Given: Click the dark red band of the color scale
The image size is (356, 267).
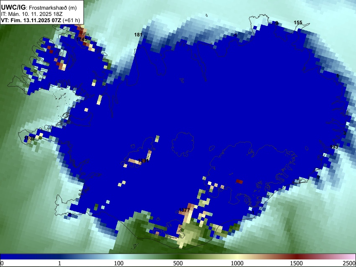Looking at the screenshot, I should click(296, 257).
